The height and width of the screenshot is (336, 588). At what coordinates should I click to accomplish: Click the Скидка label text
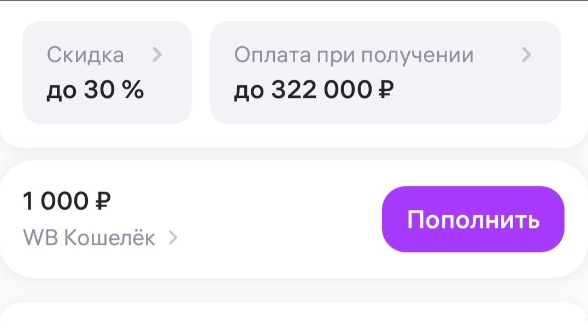point(85,54)
